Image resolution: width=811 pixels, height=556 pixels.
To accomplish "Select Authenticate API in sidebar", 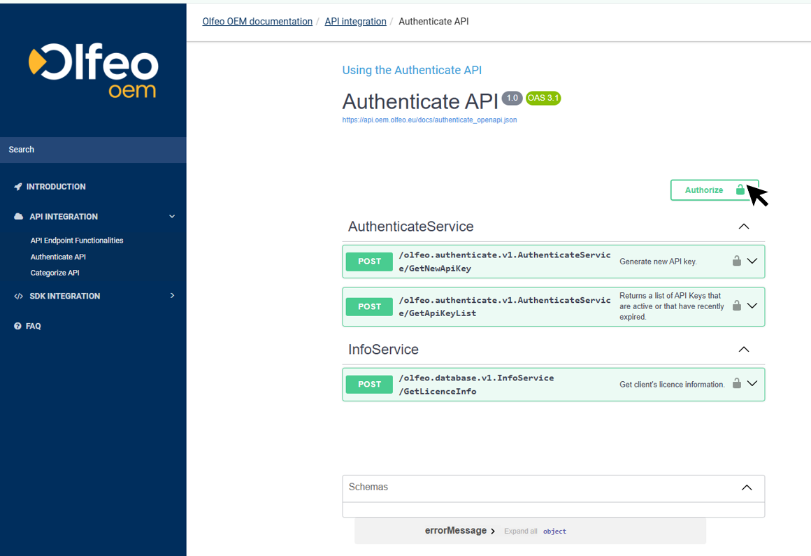I will click(x=58, y=257).
